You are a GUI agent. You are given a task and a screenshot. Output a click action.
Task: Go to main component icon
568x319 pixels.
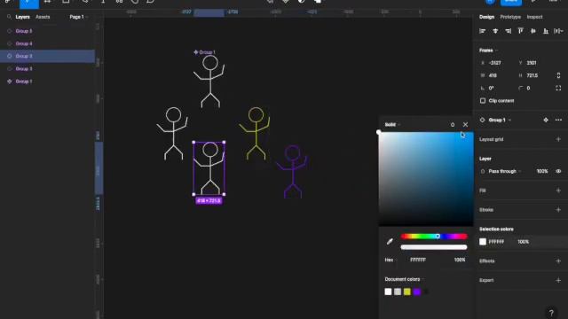[x=546, y=121]
